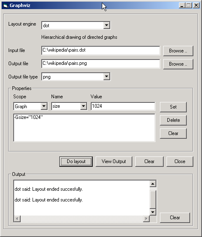
Task: Run the Do layout button
Action: pyautogui.click(x=76, y=161)
